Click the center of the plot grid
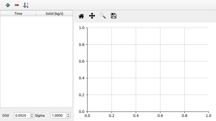 pyautogui.click(x=148, y=70)
